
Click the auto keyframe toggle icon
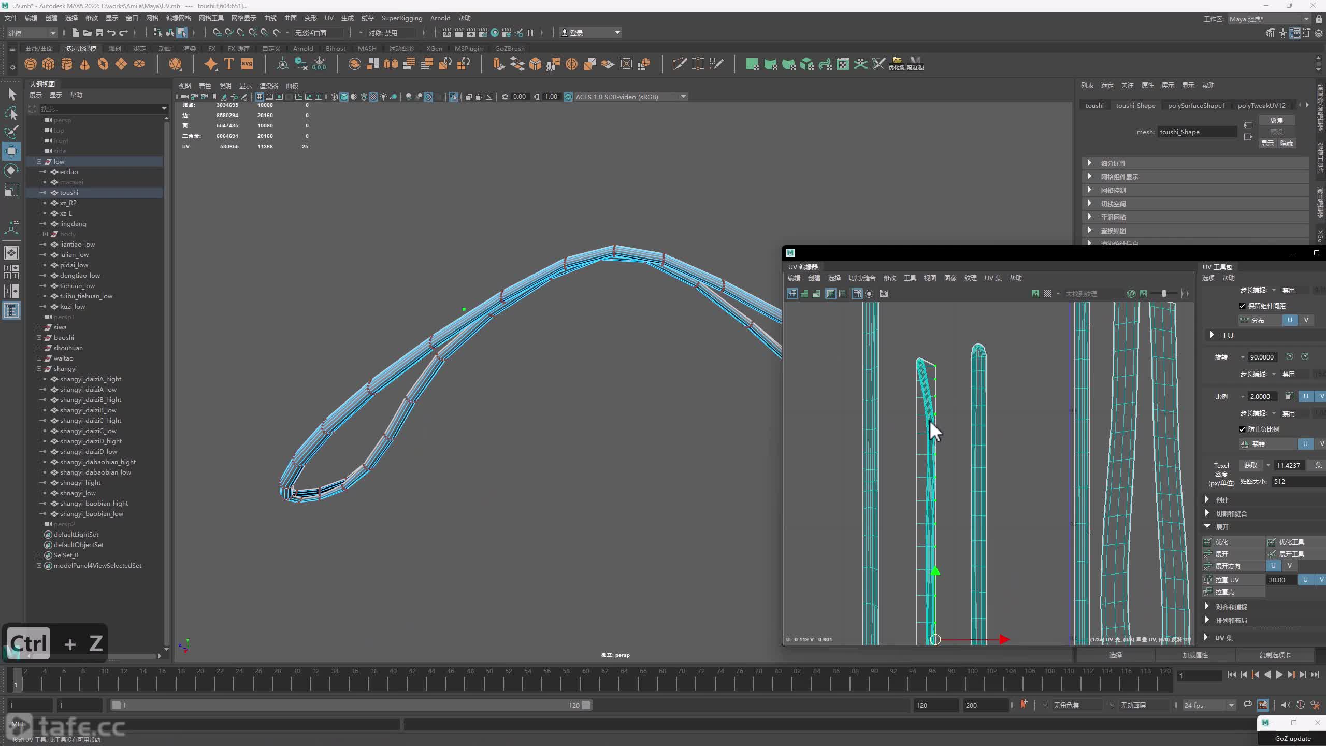click(x=1263, y=705)
